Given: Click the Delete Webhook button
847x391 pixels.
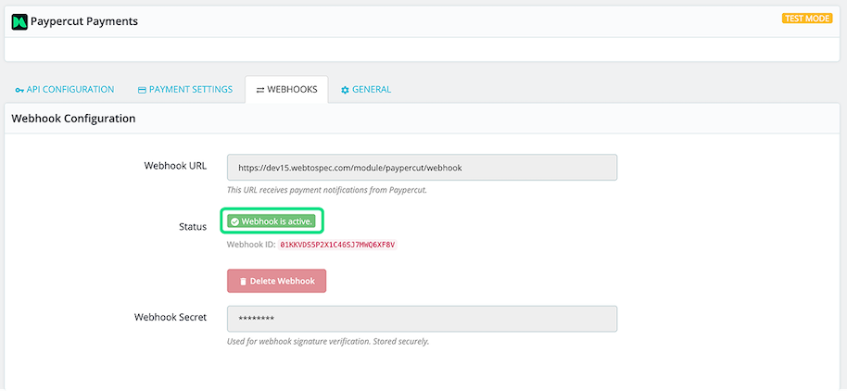Looking at the screenshot, I should (276, 281).
